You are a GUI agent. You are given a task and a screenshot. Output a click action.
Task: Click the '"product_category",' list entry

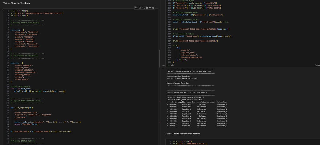24,65
